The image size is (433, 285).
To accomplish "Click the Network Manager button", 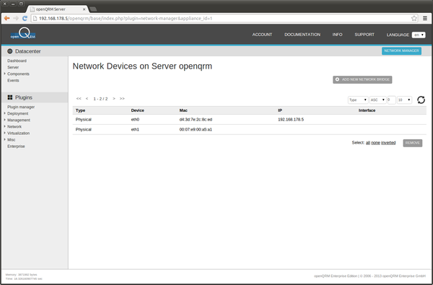I will click(x=401, y=51).
